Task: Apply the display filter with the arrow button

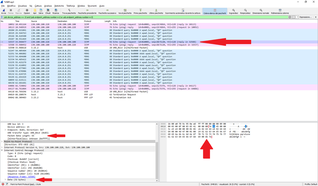Action: (x=293, y=17)
